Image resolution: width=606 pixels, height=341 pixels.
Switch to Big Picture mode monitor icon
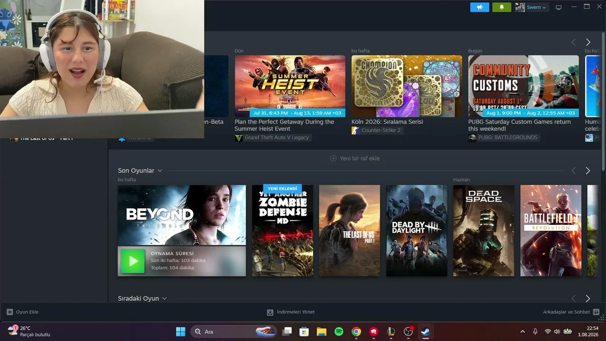(559, 7)
